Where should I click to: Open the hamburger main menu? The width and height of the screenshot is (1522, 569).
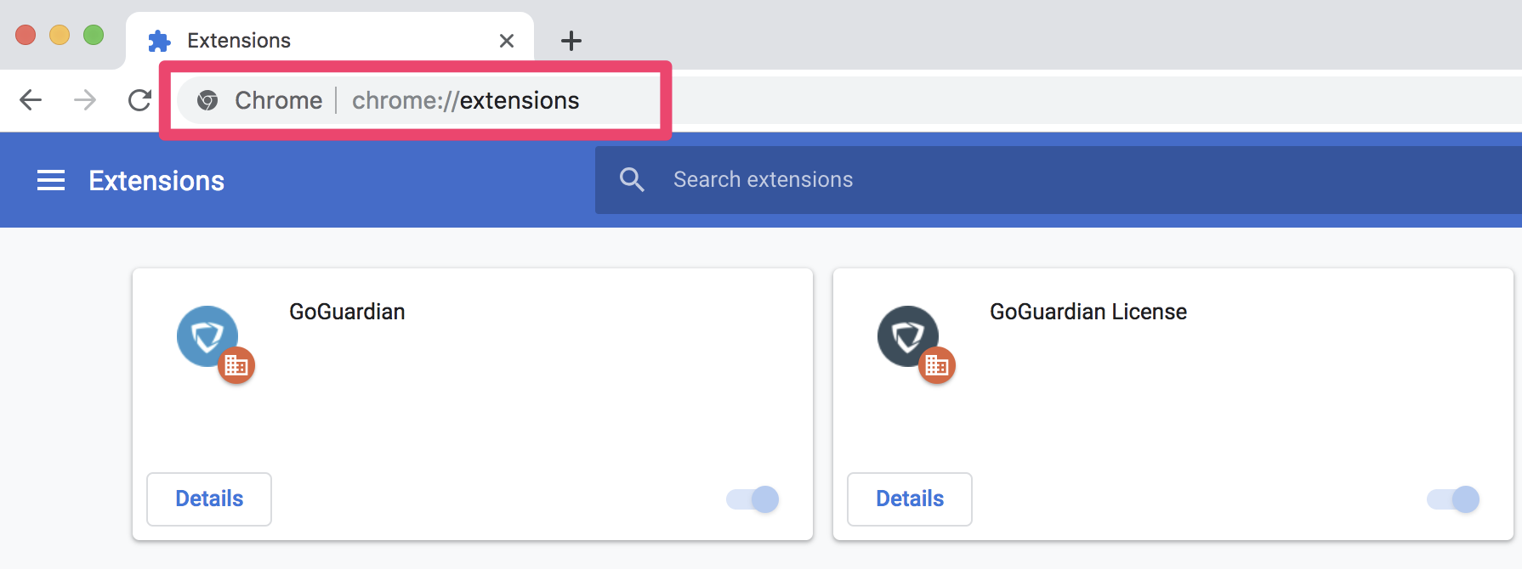tap(51, 180)
